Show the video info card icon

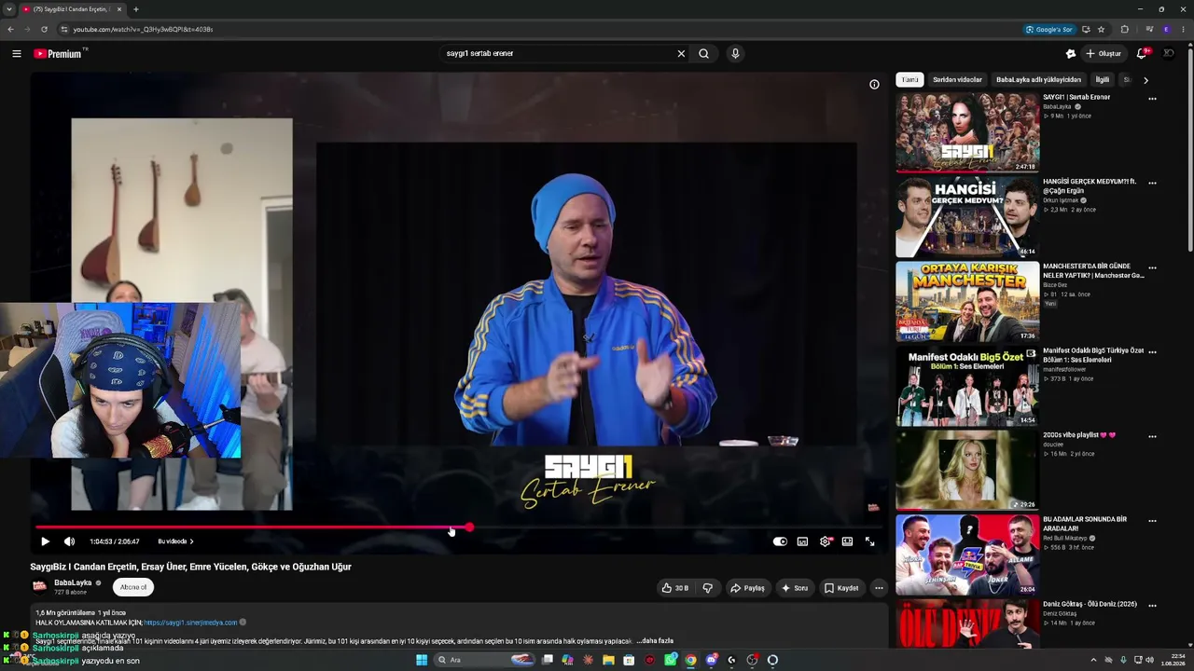874,85
